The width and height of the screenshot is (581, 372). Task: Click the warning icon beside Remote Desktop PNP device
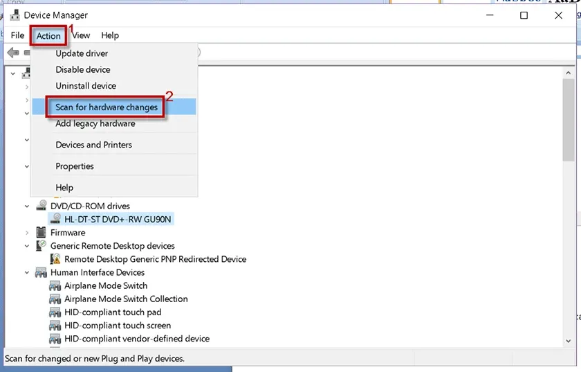55,259
